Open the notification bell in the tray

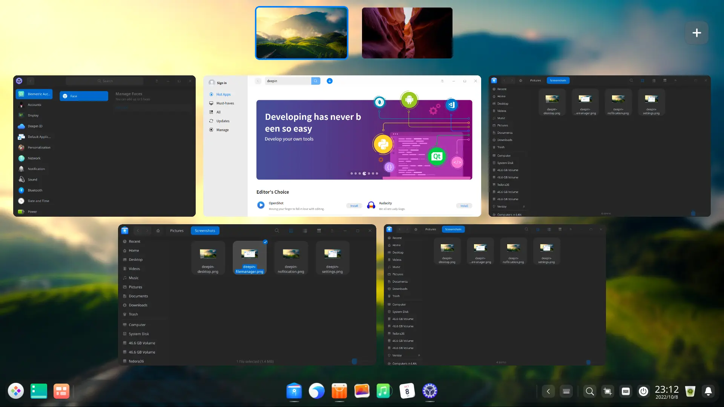[x=708, y=391]
